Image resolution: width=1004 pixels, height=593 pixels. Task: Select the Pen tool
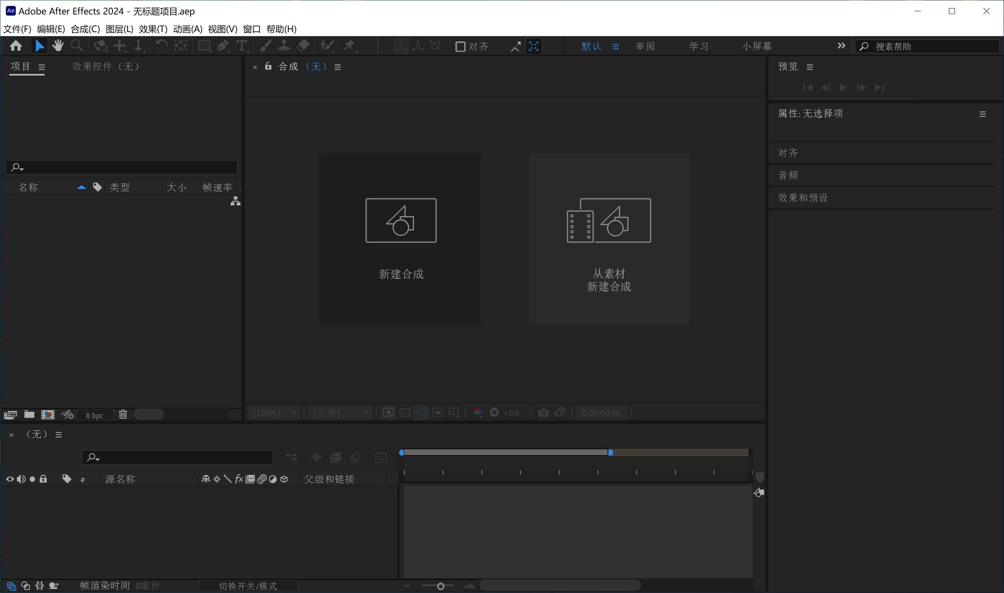pyautogui.click(x=223, y=46)
